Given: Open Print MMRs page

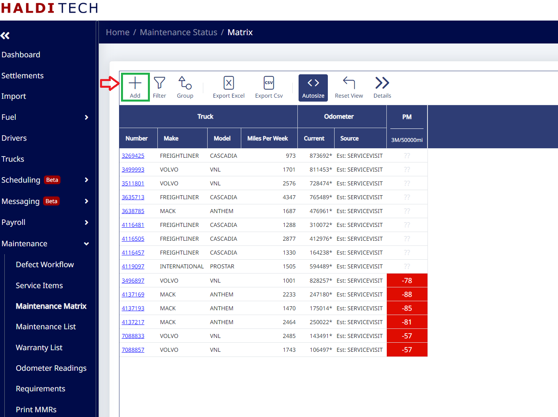Looking at the screenshot, I should click(36, 409).
